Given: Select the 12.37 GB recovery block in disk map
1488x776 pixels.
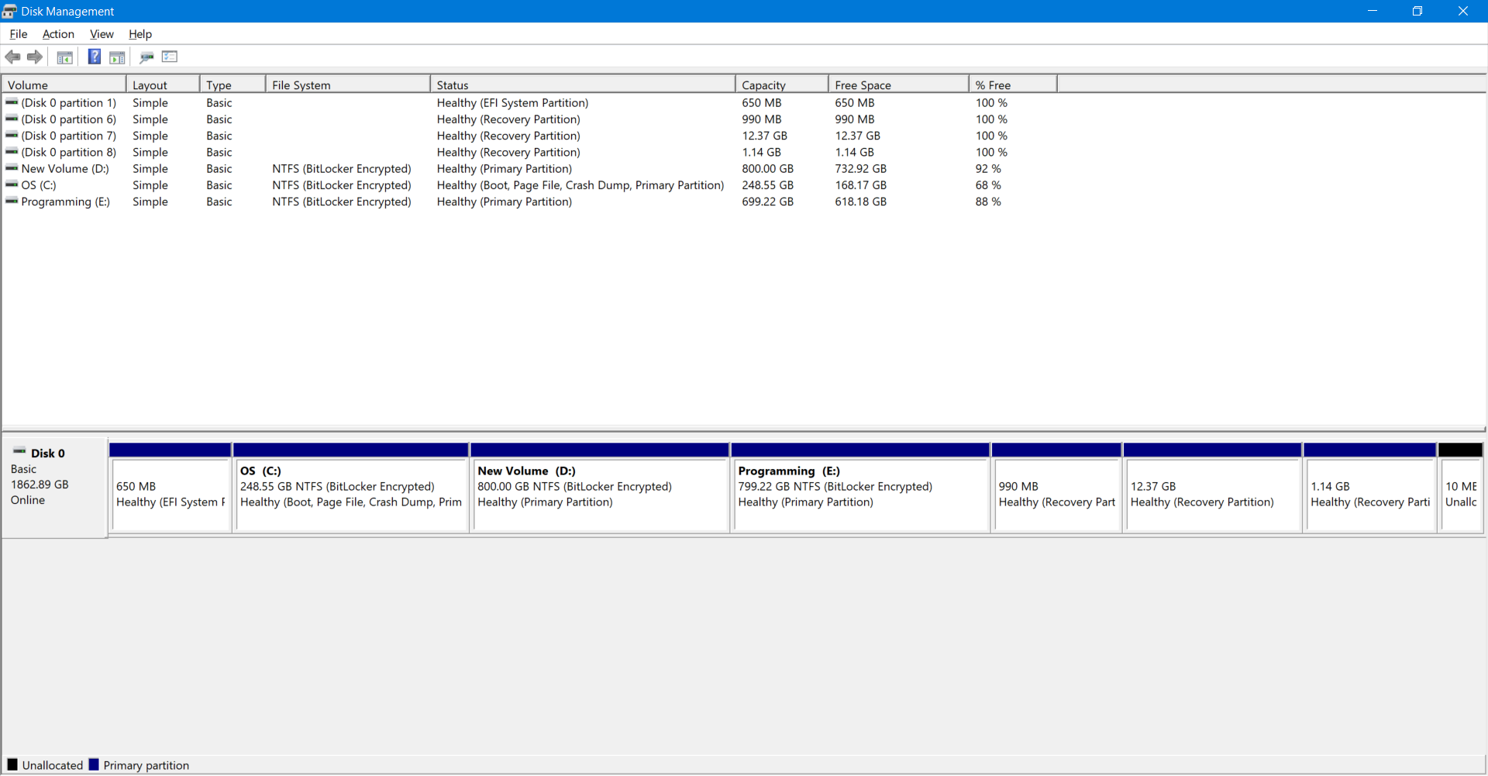Looking at the screenshot, I should [x=1212, y=488].
